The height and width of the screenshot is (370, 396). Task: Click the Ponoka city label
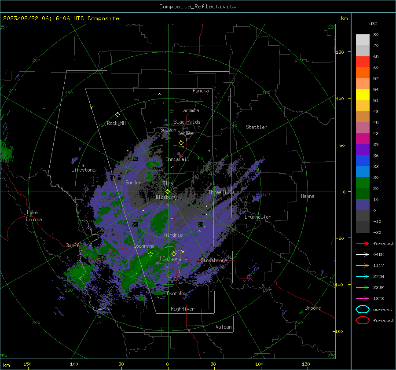click(201, 91)
